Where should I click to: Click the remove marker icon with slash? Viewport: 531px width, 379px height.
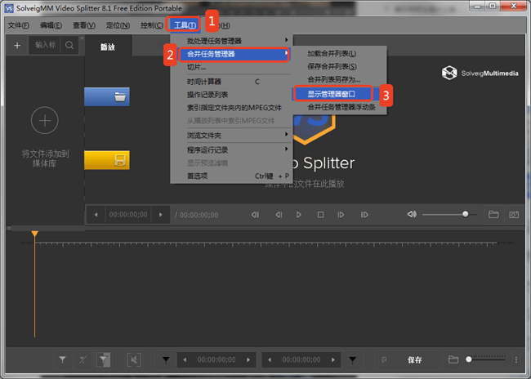point(83,359)
